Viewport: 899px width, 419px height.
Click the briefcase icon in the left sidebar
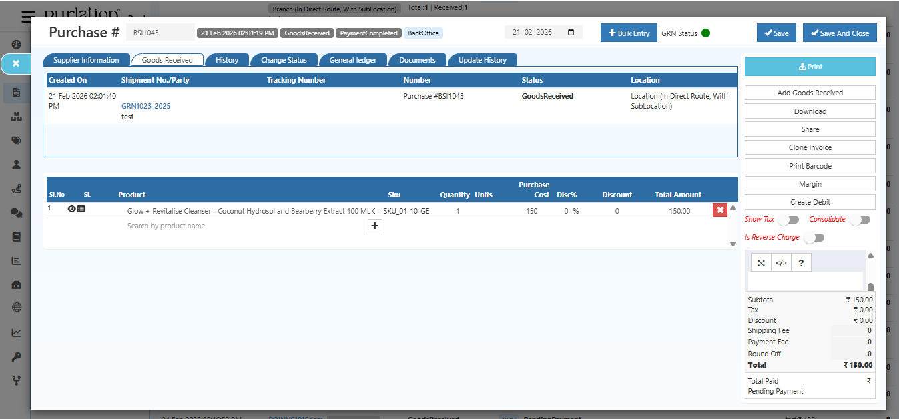point(16,284)
